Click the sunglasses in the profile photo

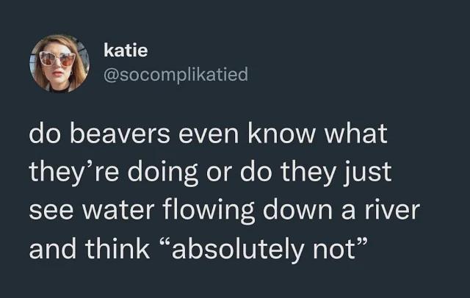click(x=57, y=59)
